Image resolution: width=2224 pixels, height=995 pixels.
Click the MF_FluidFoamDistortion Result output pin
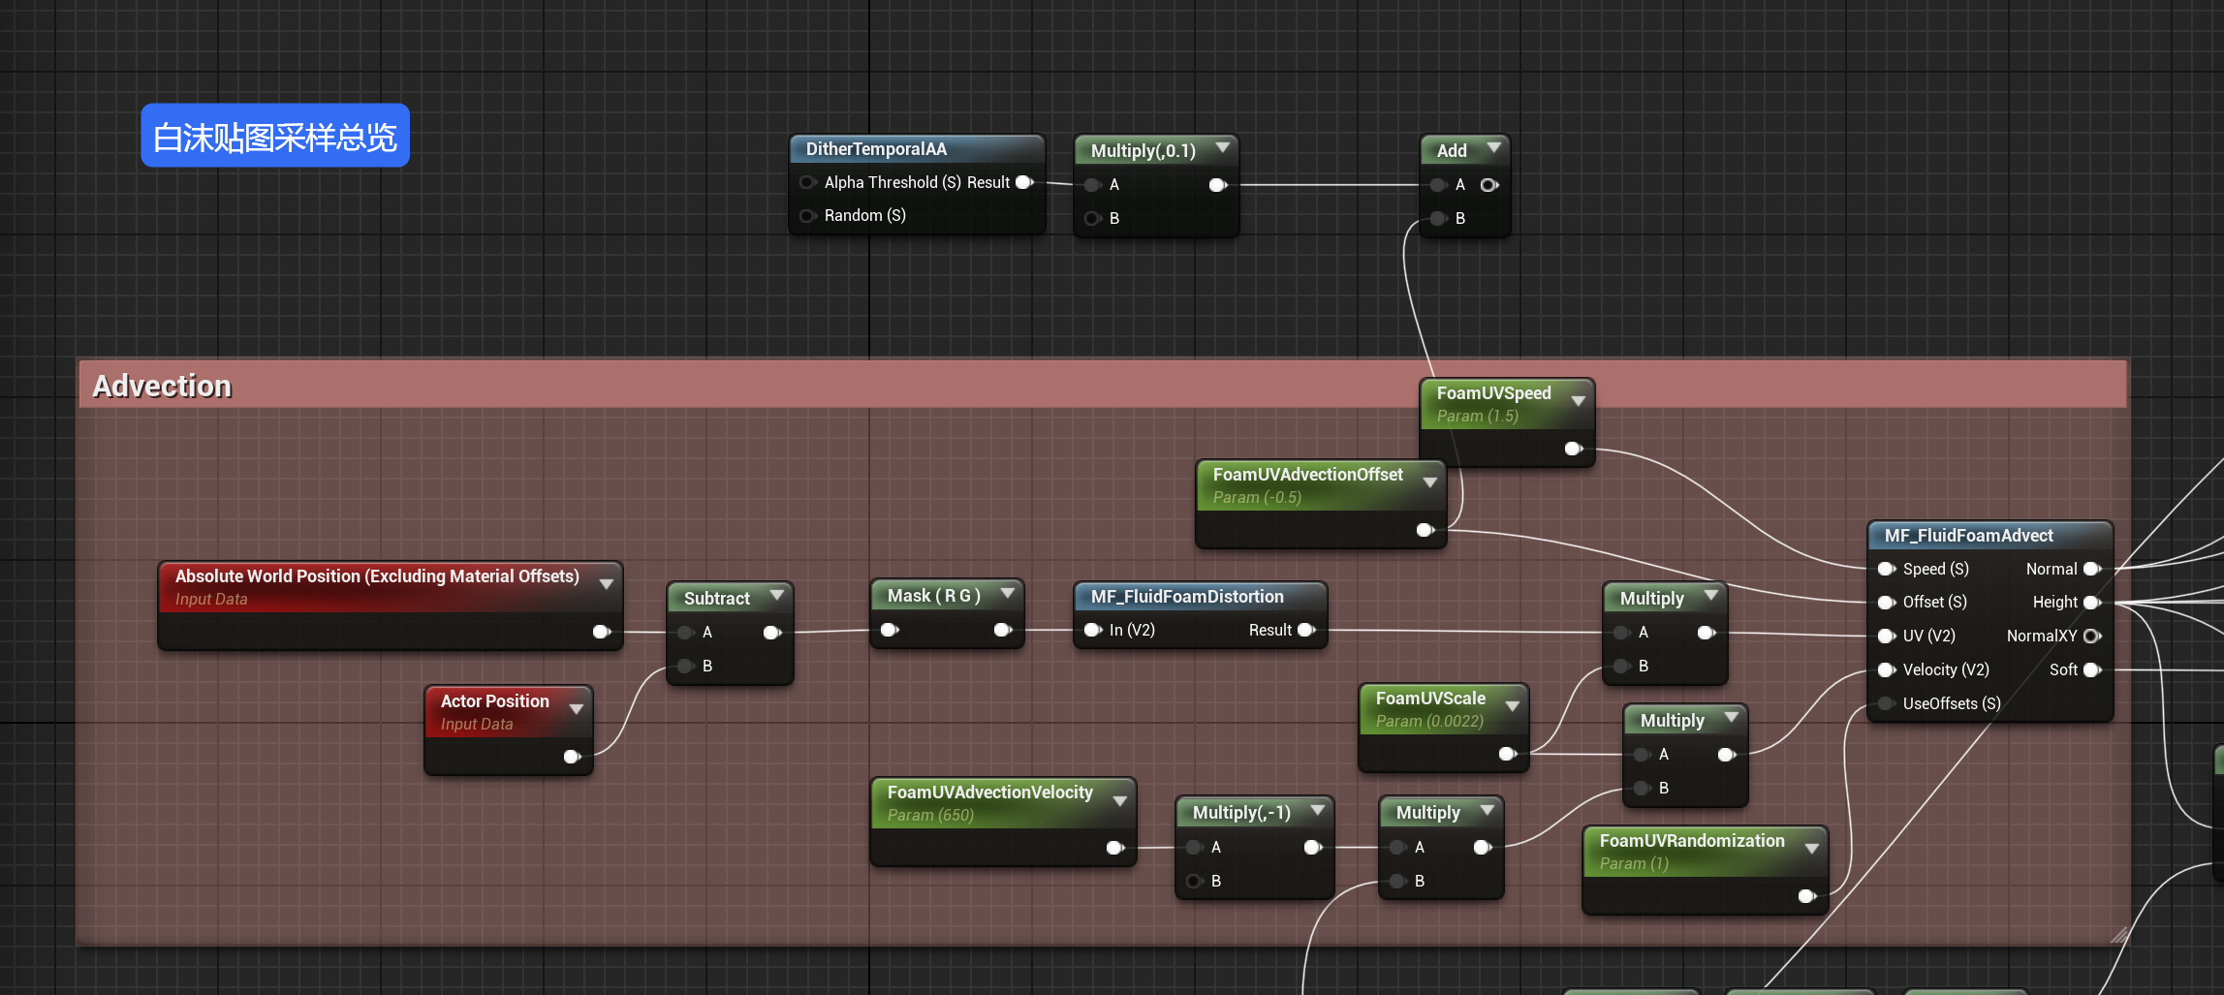click(1305, 630)
